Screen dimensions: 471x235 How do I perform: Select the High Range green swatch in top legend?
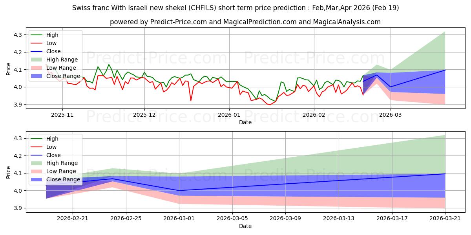[38, 60]
